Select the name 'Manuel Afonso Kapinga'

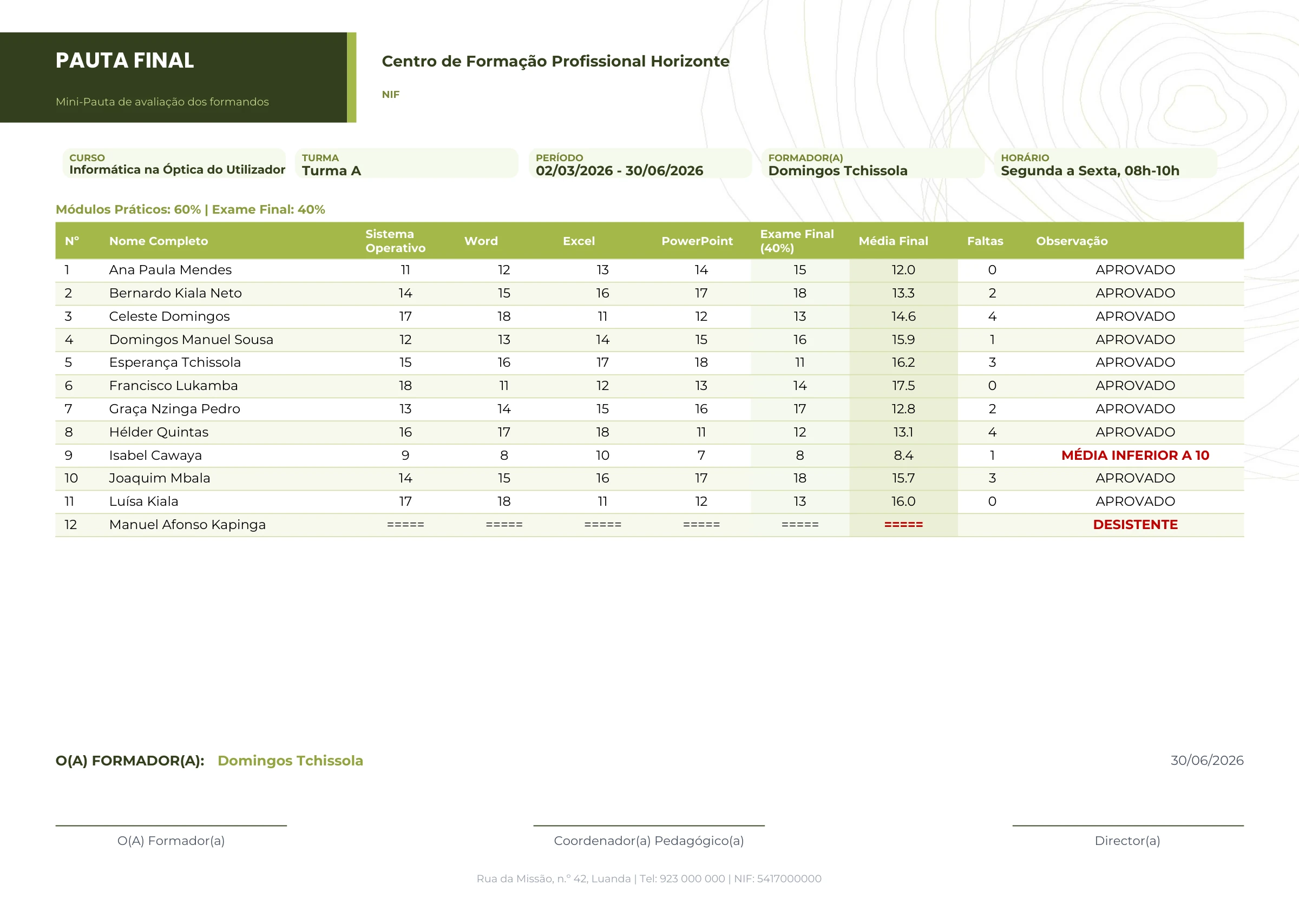(x=187, y=525)
